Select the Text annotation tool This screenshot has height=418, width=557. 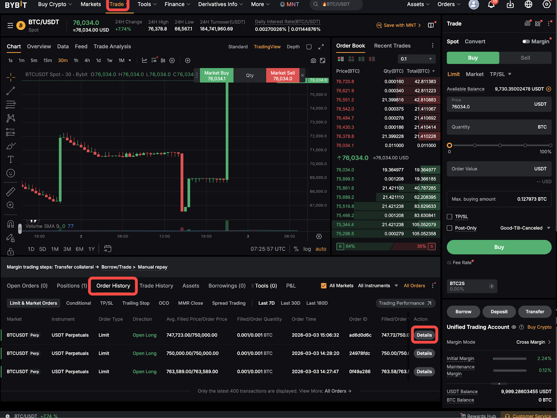pyautogui.click(x=10, y=159)
